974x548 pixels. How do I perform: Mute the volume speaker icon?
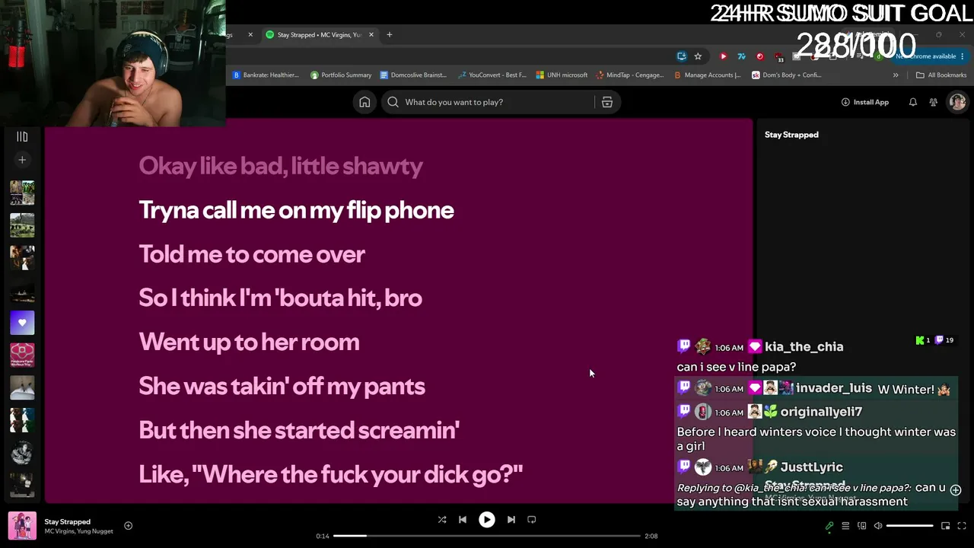point(878,526)
